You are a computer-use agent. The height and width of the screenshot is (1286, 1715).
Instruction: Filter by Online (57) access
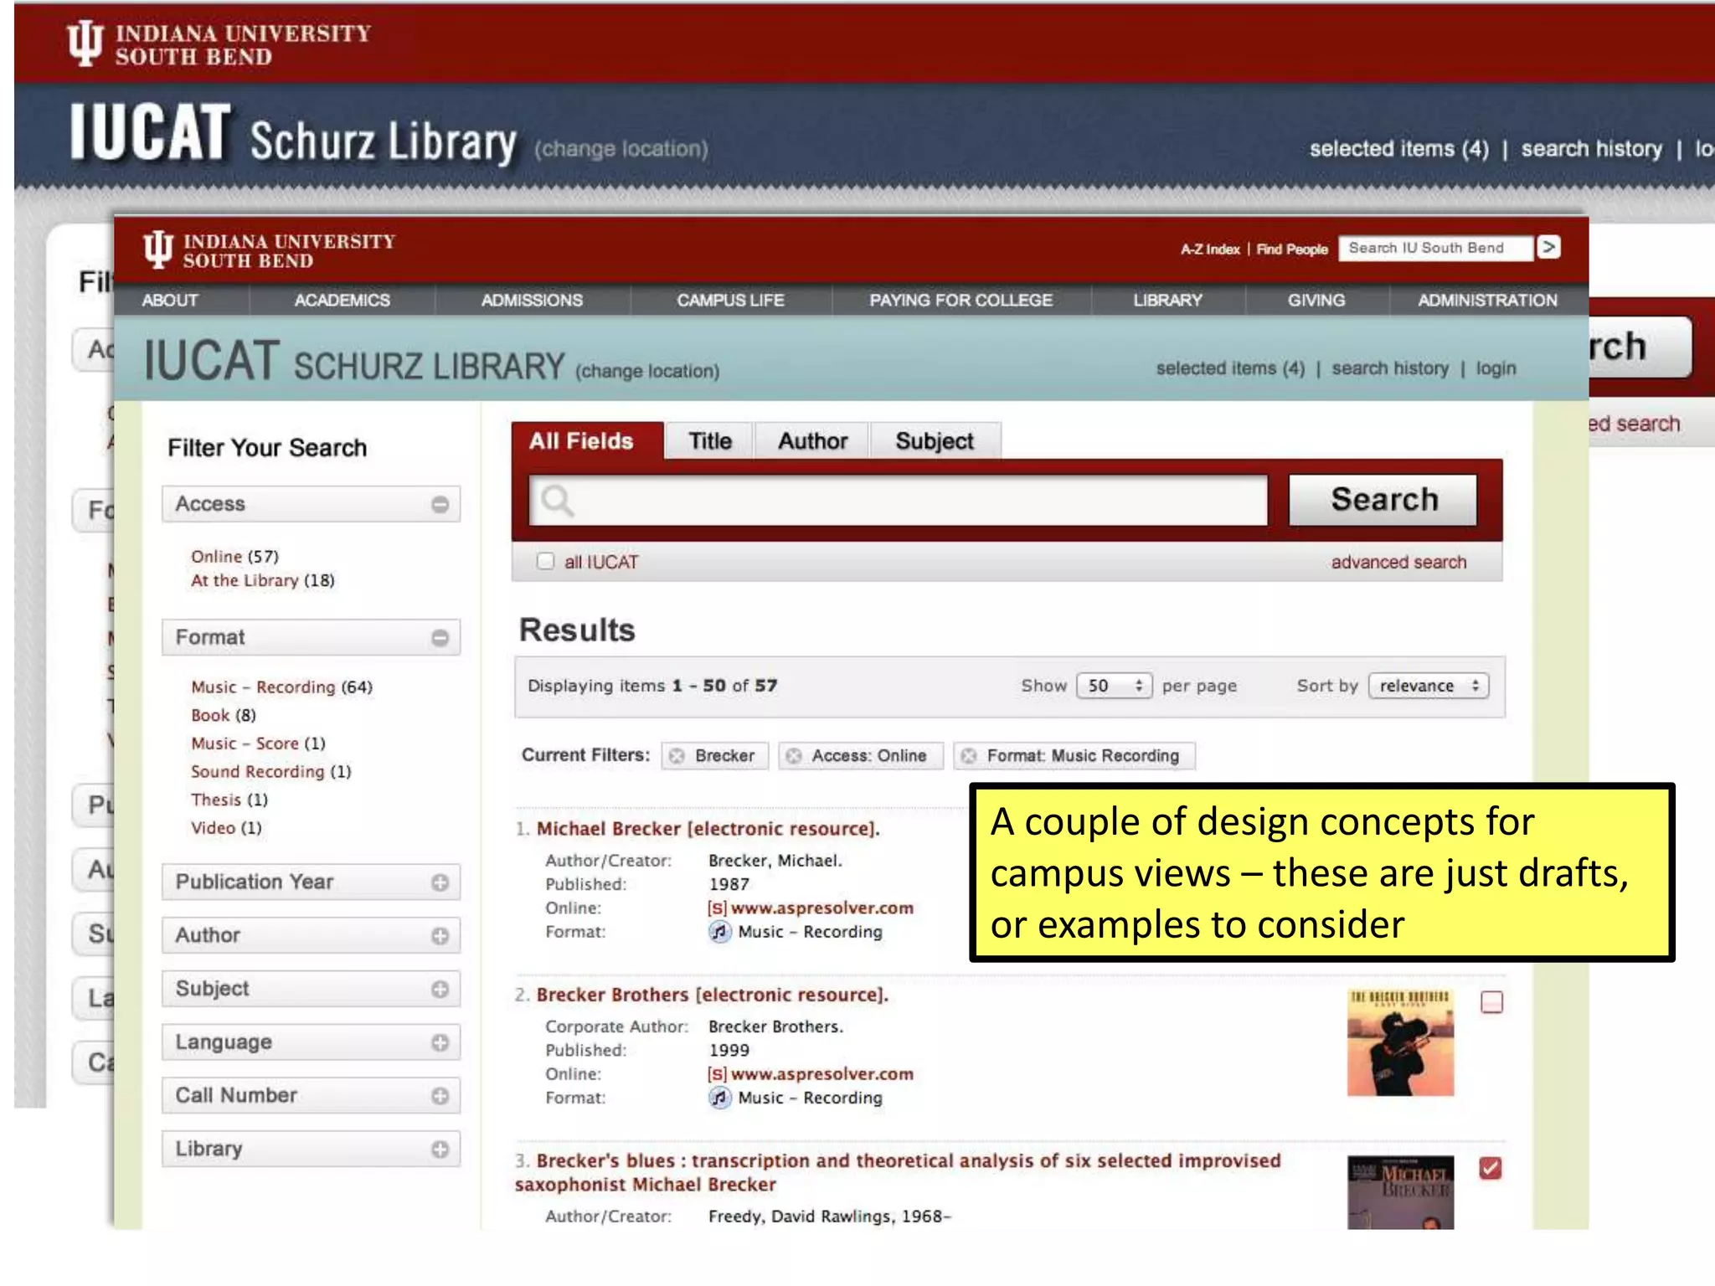point(234,557)
